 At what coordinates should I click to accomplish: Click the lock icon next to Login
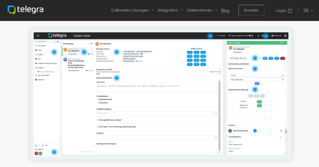click(290, 10)
